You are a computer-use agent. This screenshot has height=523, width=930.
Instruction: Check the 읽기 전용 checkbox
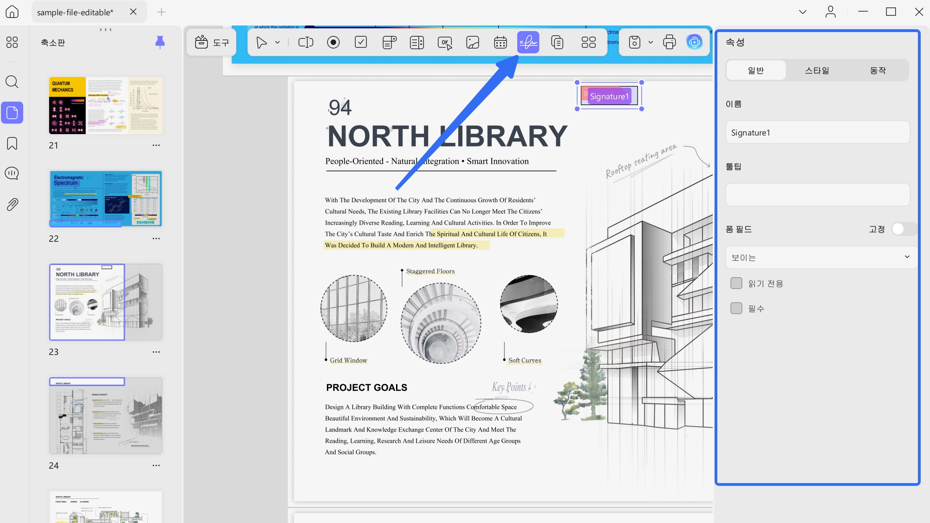click(x=736, y=283)
